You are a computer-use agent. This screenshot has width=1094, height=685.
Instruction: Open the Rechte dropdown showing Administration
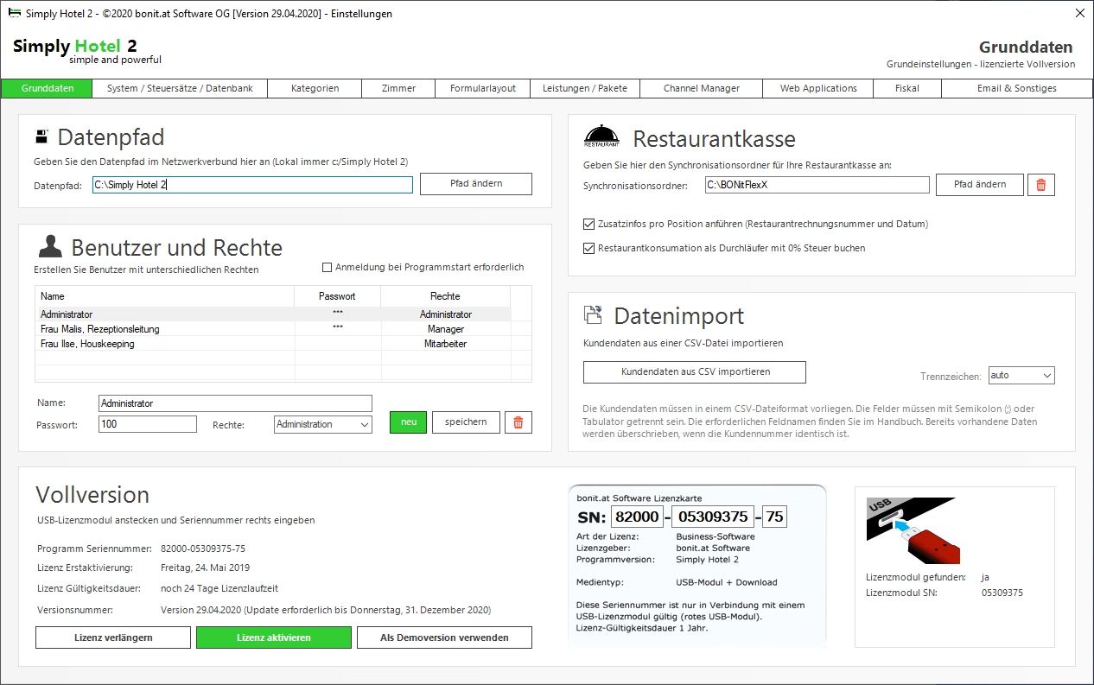click(x=323, y=424)
